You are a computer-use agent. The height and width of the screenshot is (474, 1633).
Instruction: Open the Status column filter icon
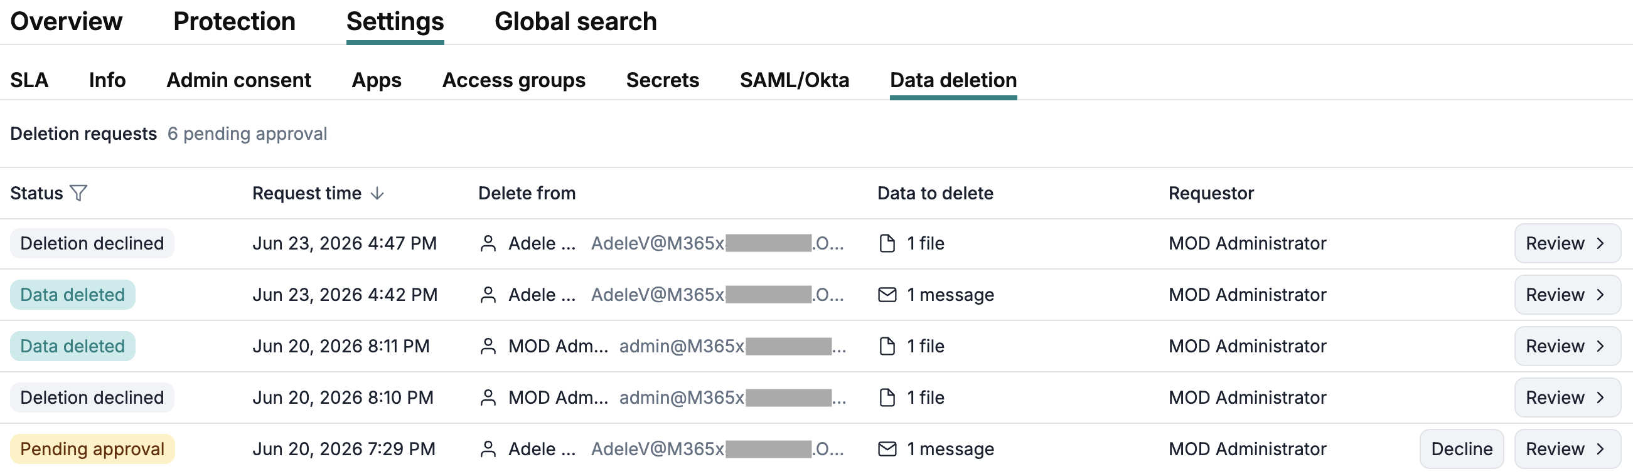point(78,192)
